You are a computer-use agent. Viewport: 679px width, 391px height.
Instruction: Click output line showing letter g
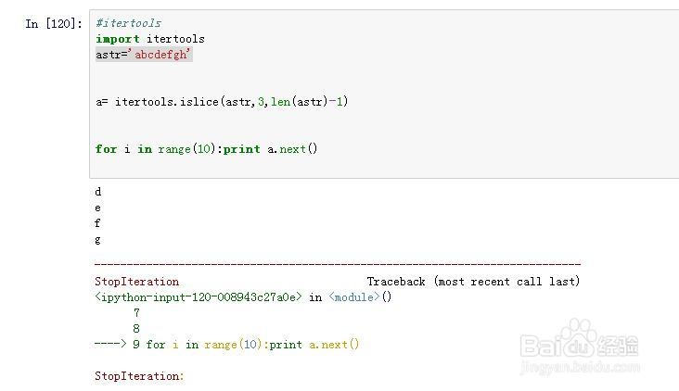[x=98, y=240]
